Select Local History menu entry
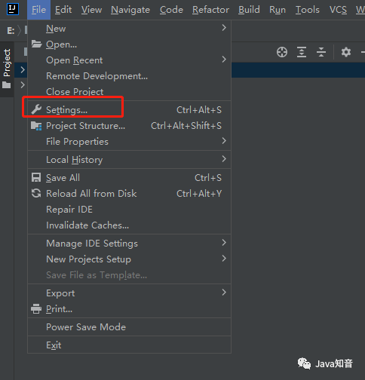Image resolution: width=365 pixels, height=380 pixels. pos(129,160)
